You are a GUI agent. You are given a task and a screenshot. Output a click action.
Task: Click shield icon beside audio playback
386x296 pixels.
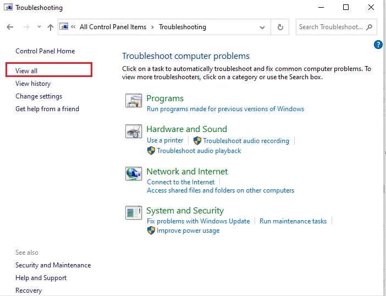(151, 150)
